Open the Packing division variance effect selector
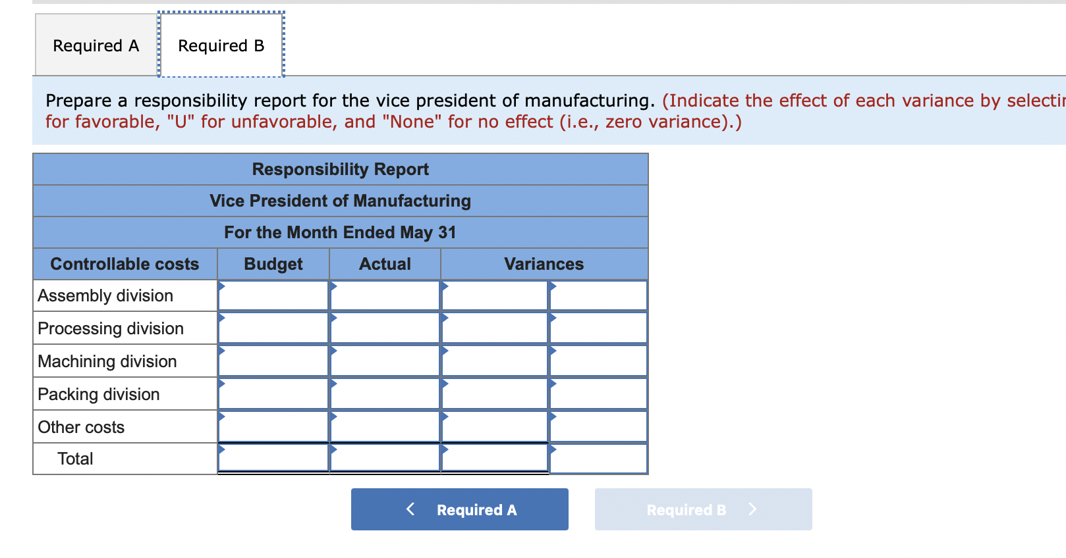This screenshot has height=558, width=1066. (597, 393)
